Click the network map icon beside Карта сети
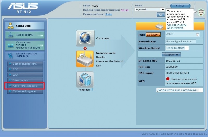Screen dimensions: 208x137 coord(10,26)
